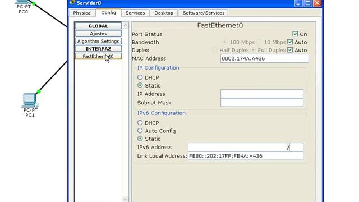
Task: Click the Servidor0 window title icon
Action: pyautogui.click(x=72, y=2)
